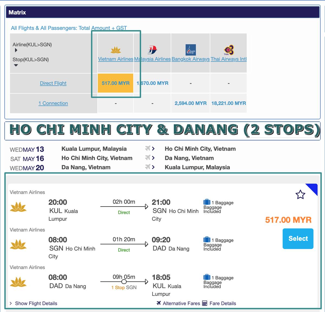The image size is (325, 312).
Task: Click the '1 Stop SGN' label
Action: 124,287
